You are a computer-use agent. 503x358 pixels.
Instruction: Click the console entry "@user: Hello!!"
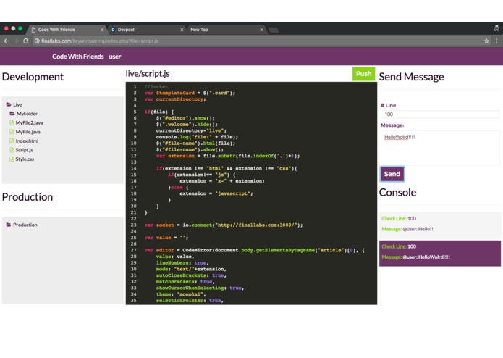pyautogui.click(x=440, y=224)
